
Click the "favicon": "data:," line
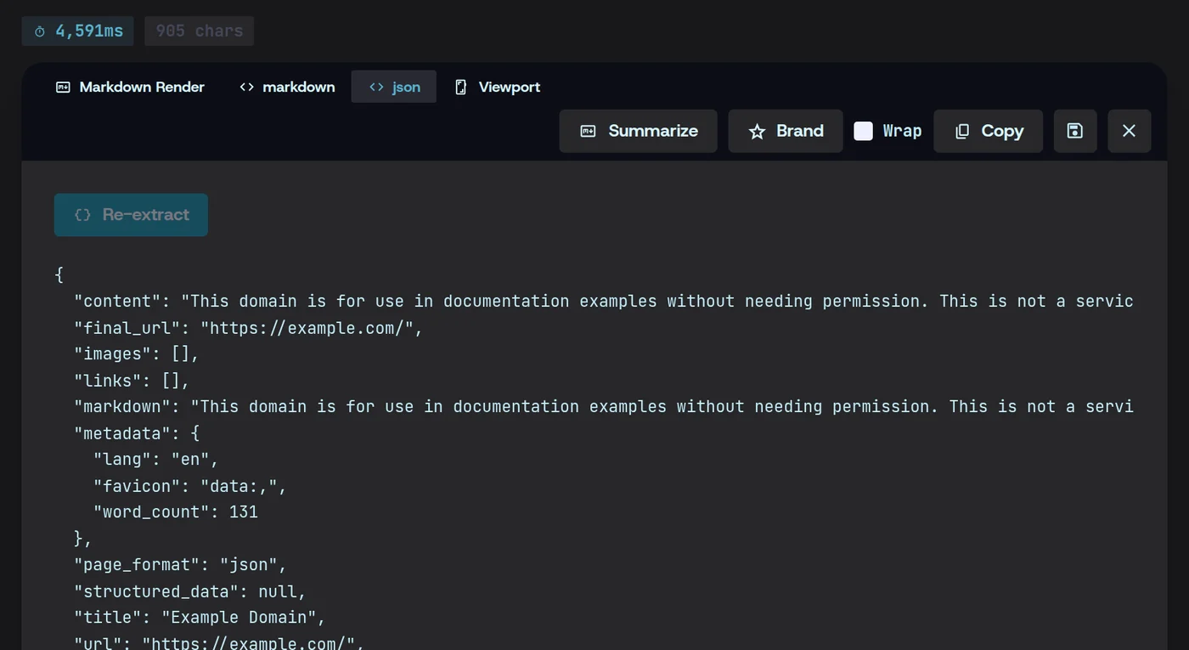189,486
